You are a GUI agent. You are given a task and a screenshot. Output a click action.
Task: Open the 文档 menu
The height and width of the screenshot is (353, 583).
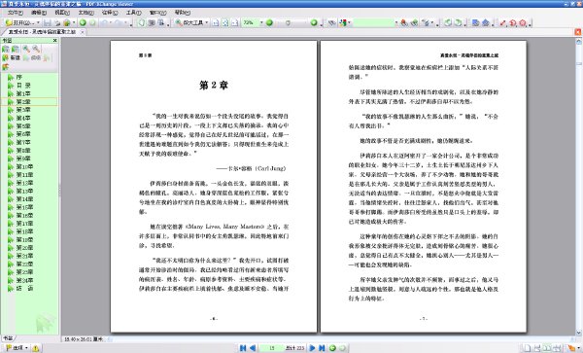86,13
